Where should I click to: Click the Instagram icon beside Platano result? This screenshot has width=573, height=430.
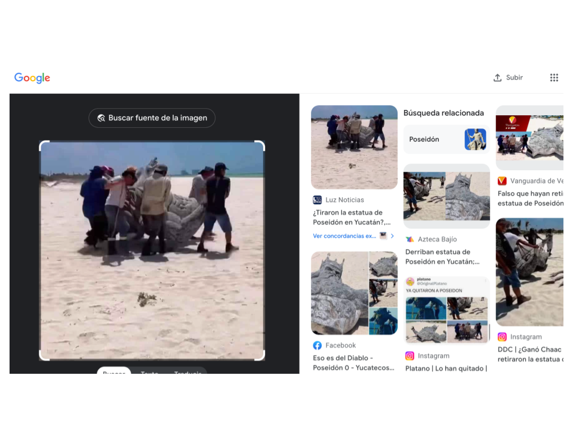[x=409, y=356]
